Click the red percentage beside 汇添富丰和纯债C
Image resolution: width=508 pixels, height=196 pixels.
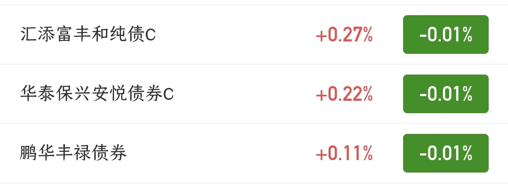(x=344, y=35)
